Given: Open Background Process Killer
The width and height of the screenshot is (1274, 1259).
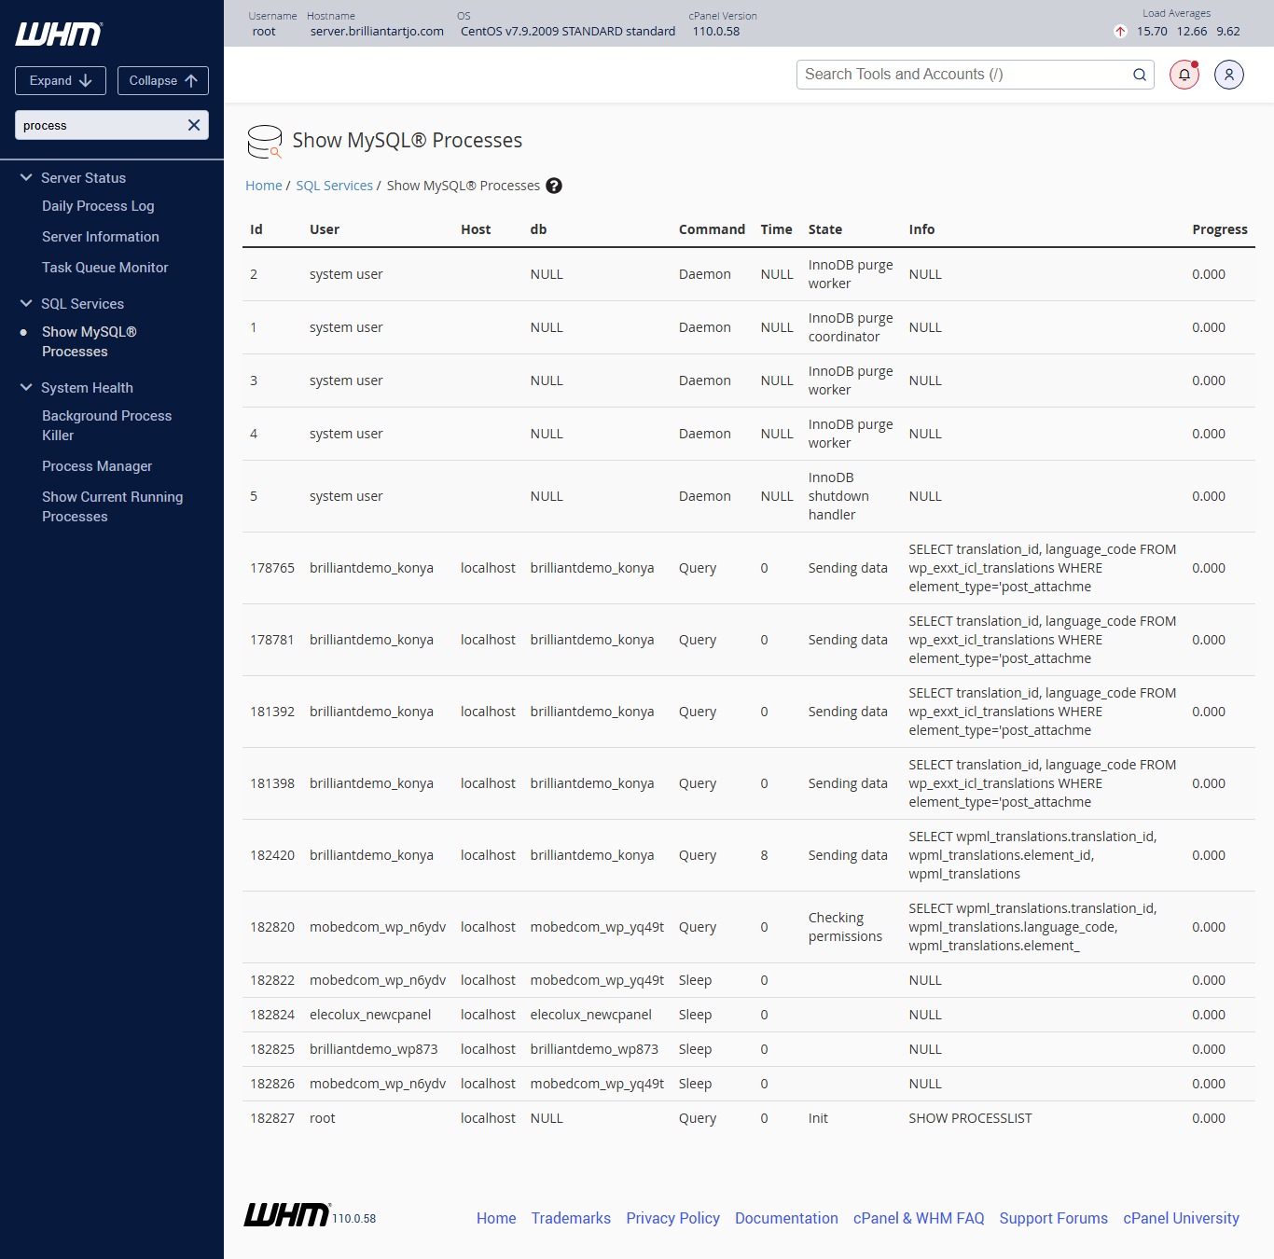Looking at the screenshot, I should 107,425.
